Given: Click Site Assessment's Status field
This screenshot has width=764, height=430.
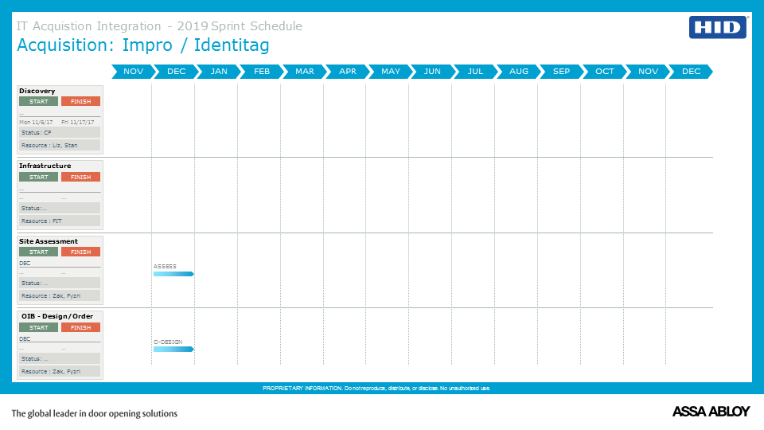Looking at the screenshot, I should coord(60,283).
